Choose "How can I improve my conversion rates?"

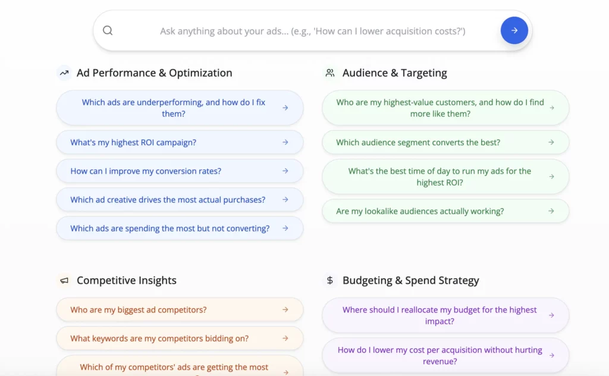click(x=146, y=171)
